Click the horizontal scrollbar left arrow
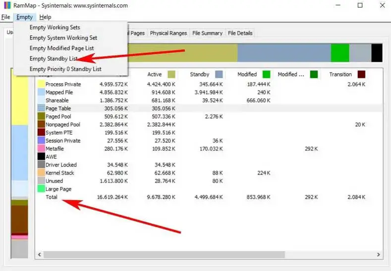391x271 pixels. (x=40, y=255)
